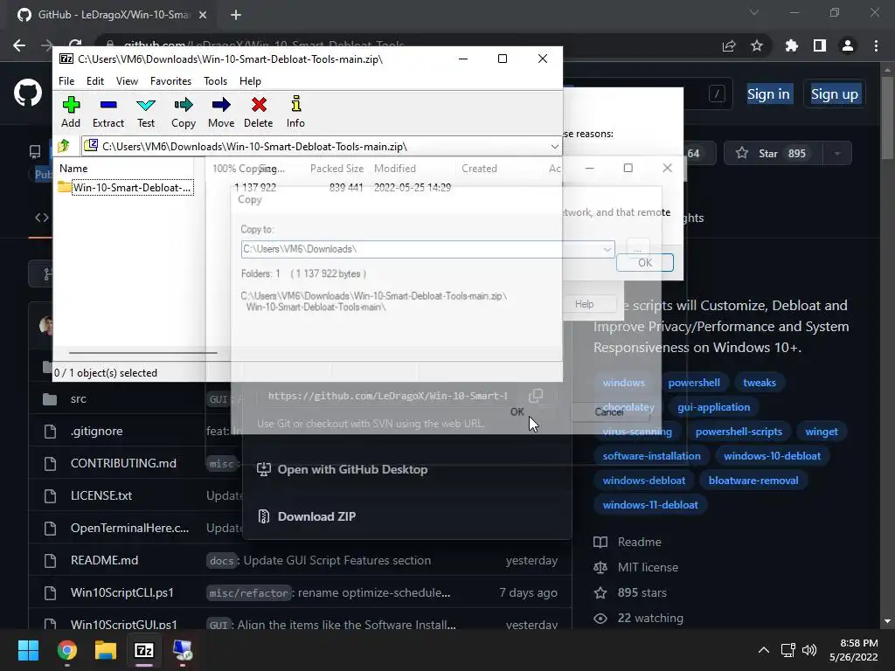Confirm the Copy dialog with OK

(517, 412)
